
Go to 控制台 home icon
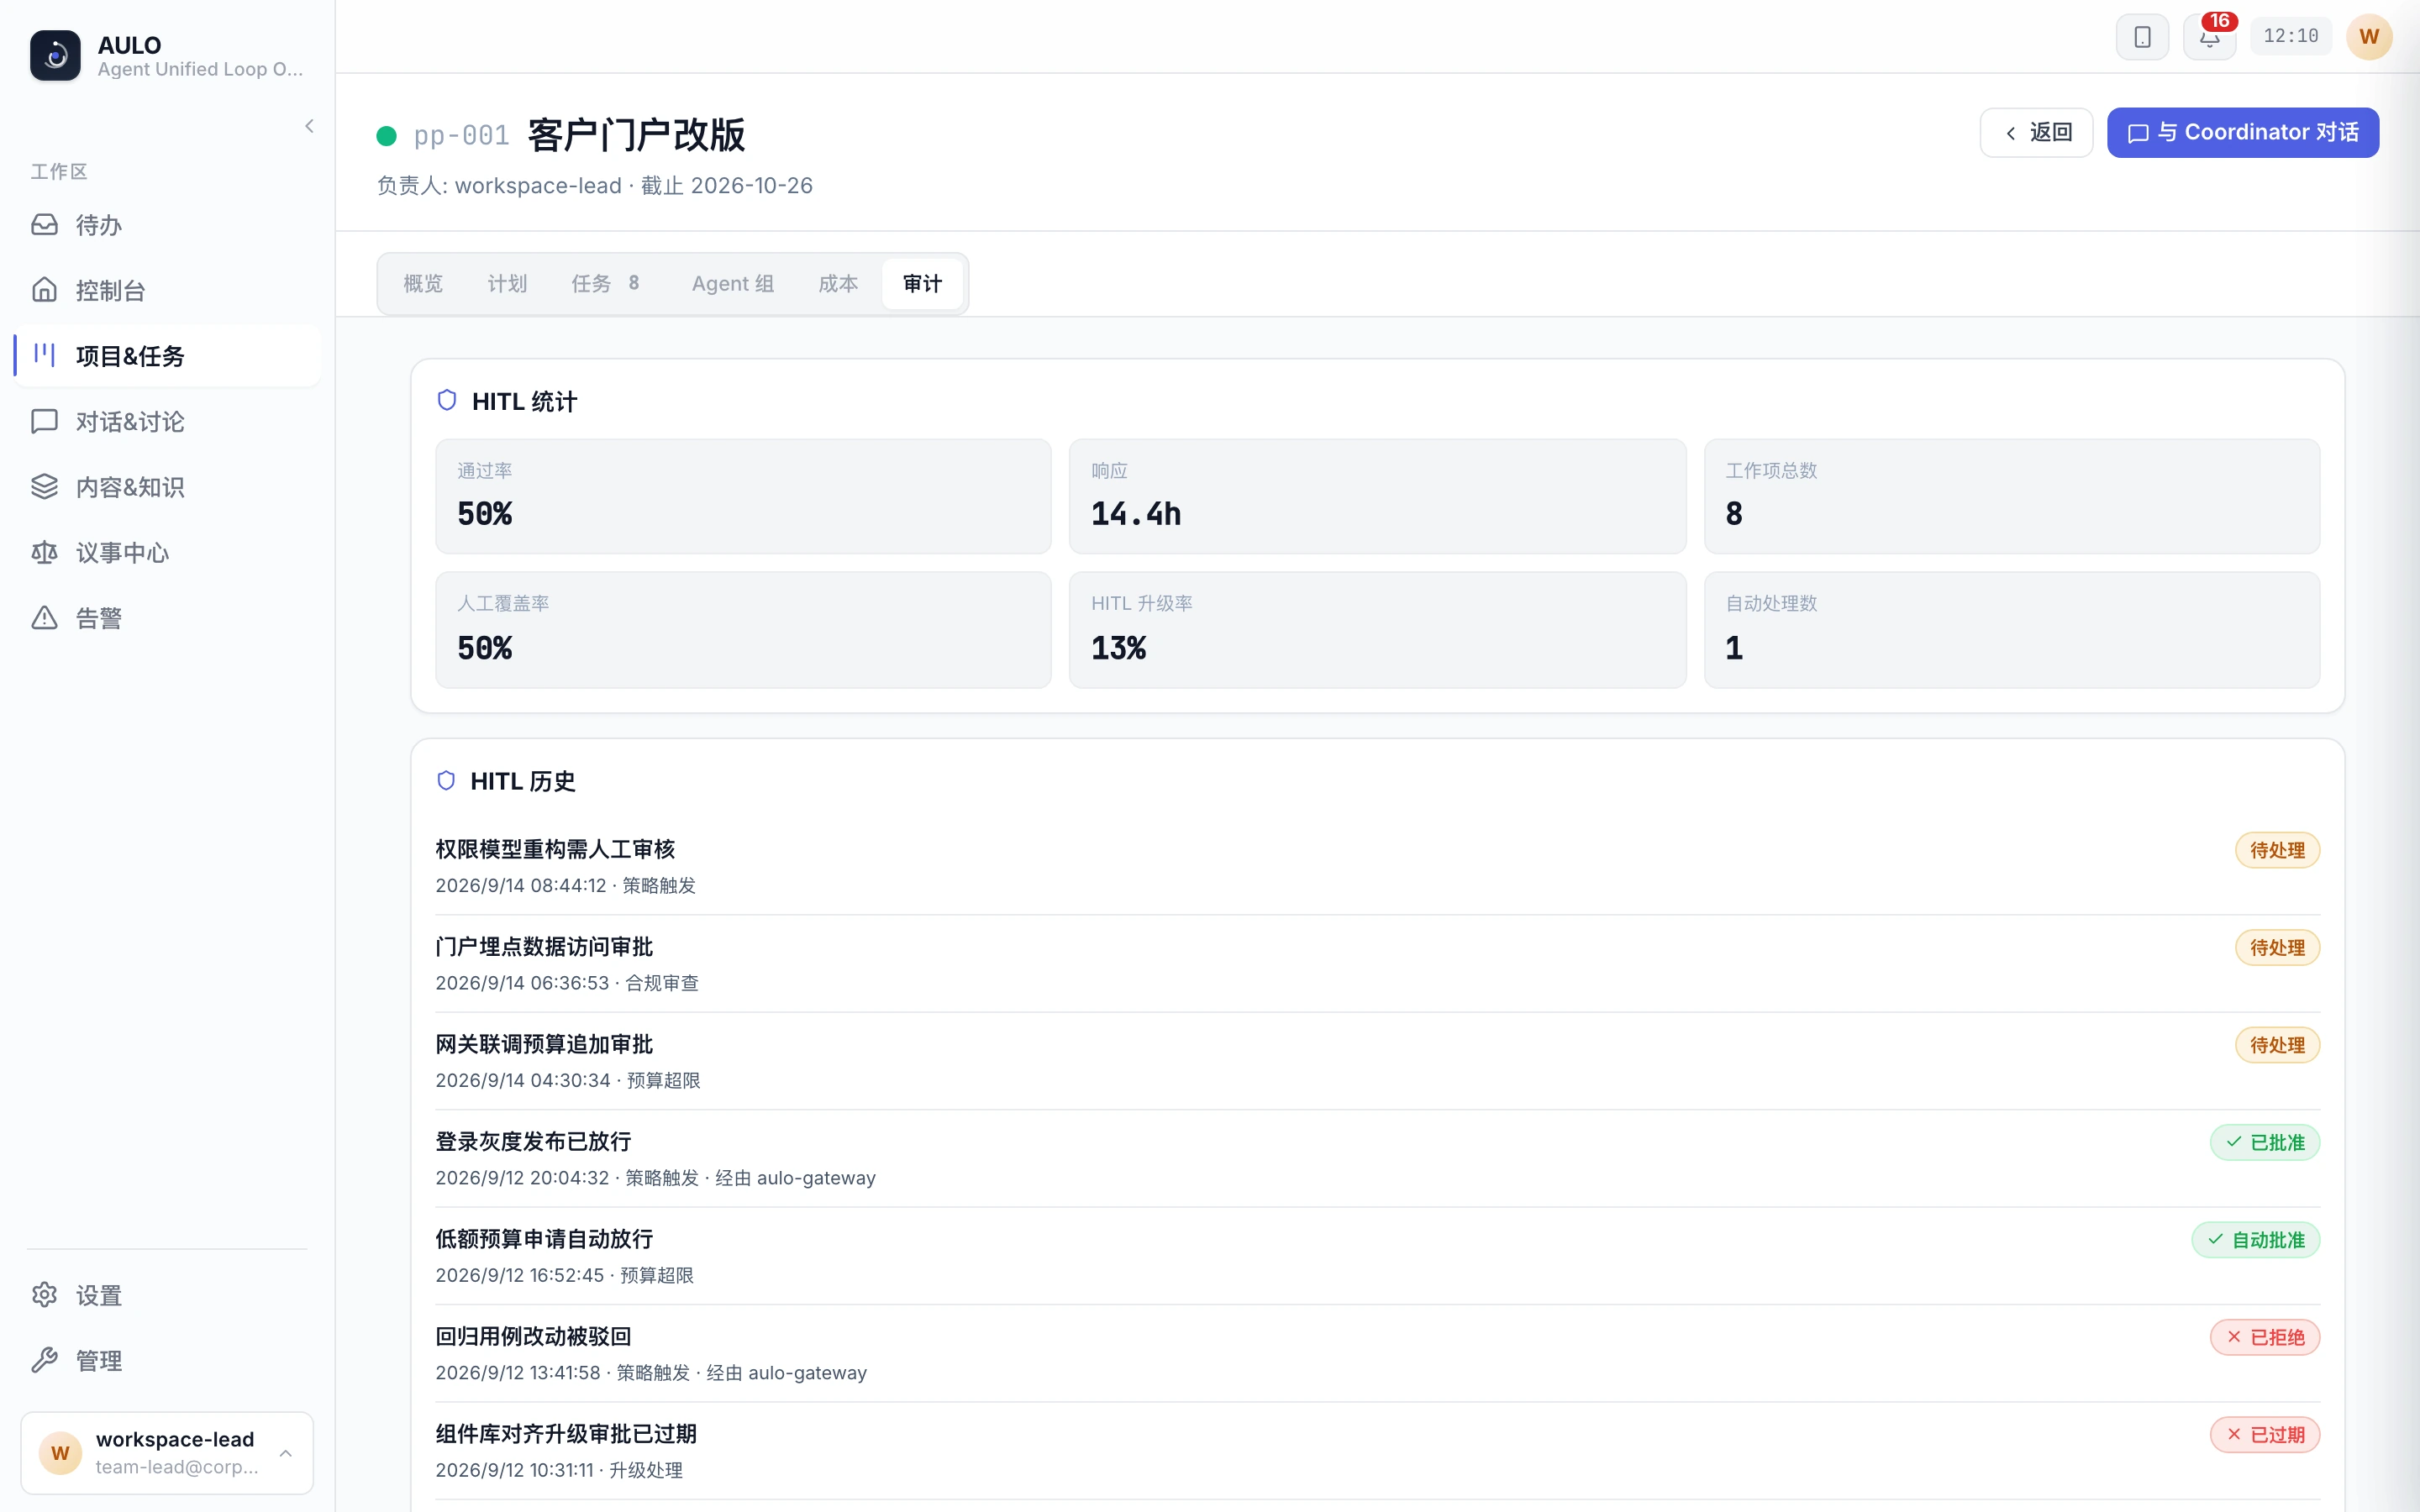click(x=44, y=290)
